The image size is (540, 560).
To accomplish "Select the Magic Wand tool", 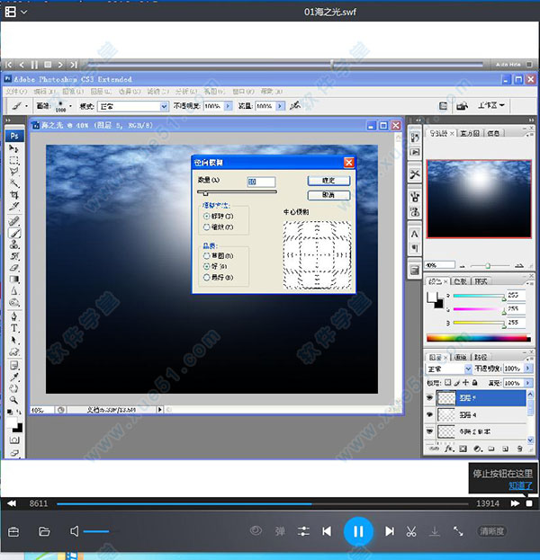I will (x=14, y=183).
